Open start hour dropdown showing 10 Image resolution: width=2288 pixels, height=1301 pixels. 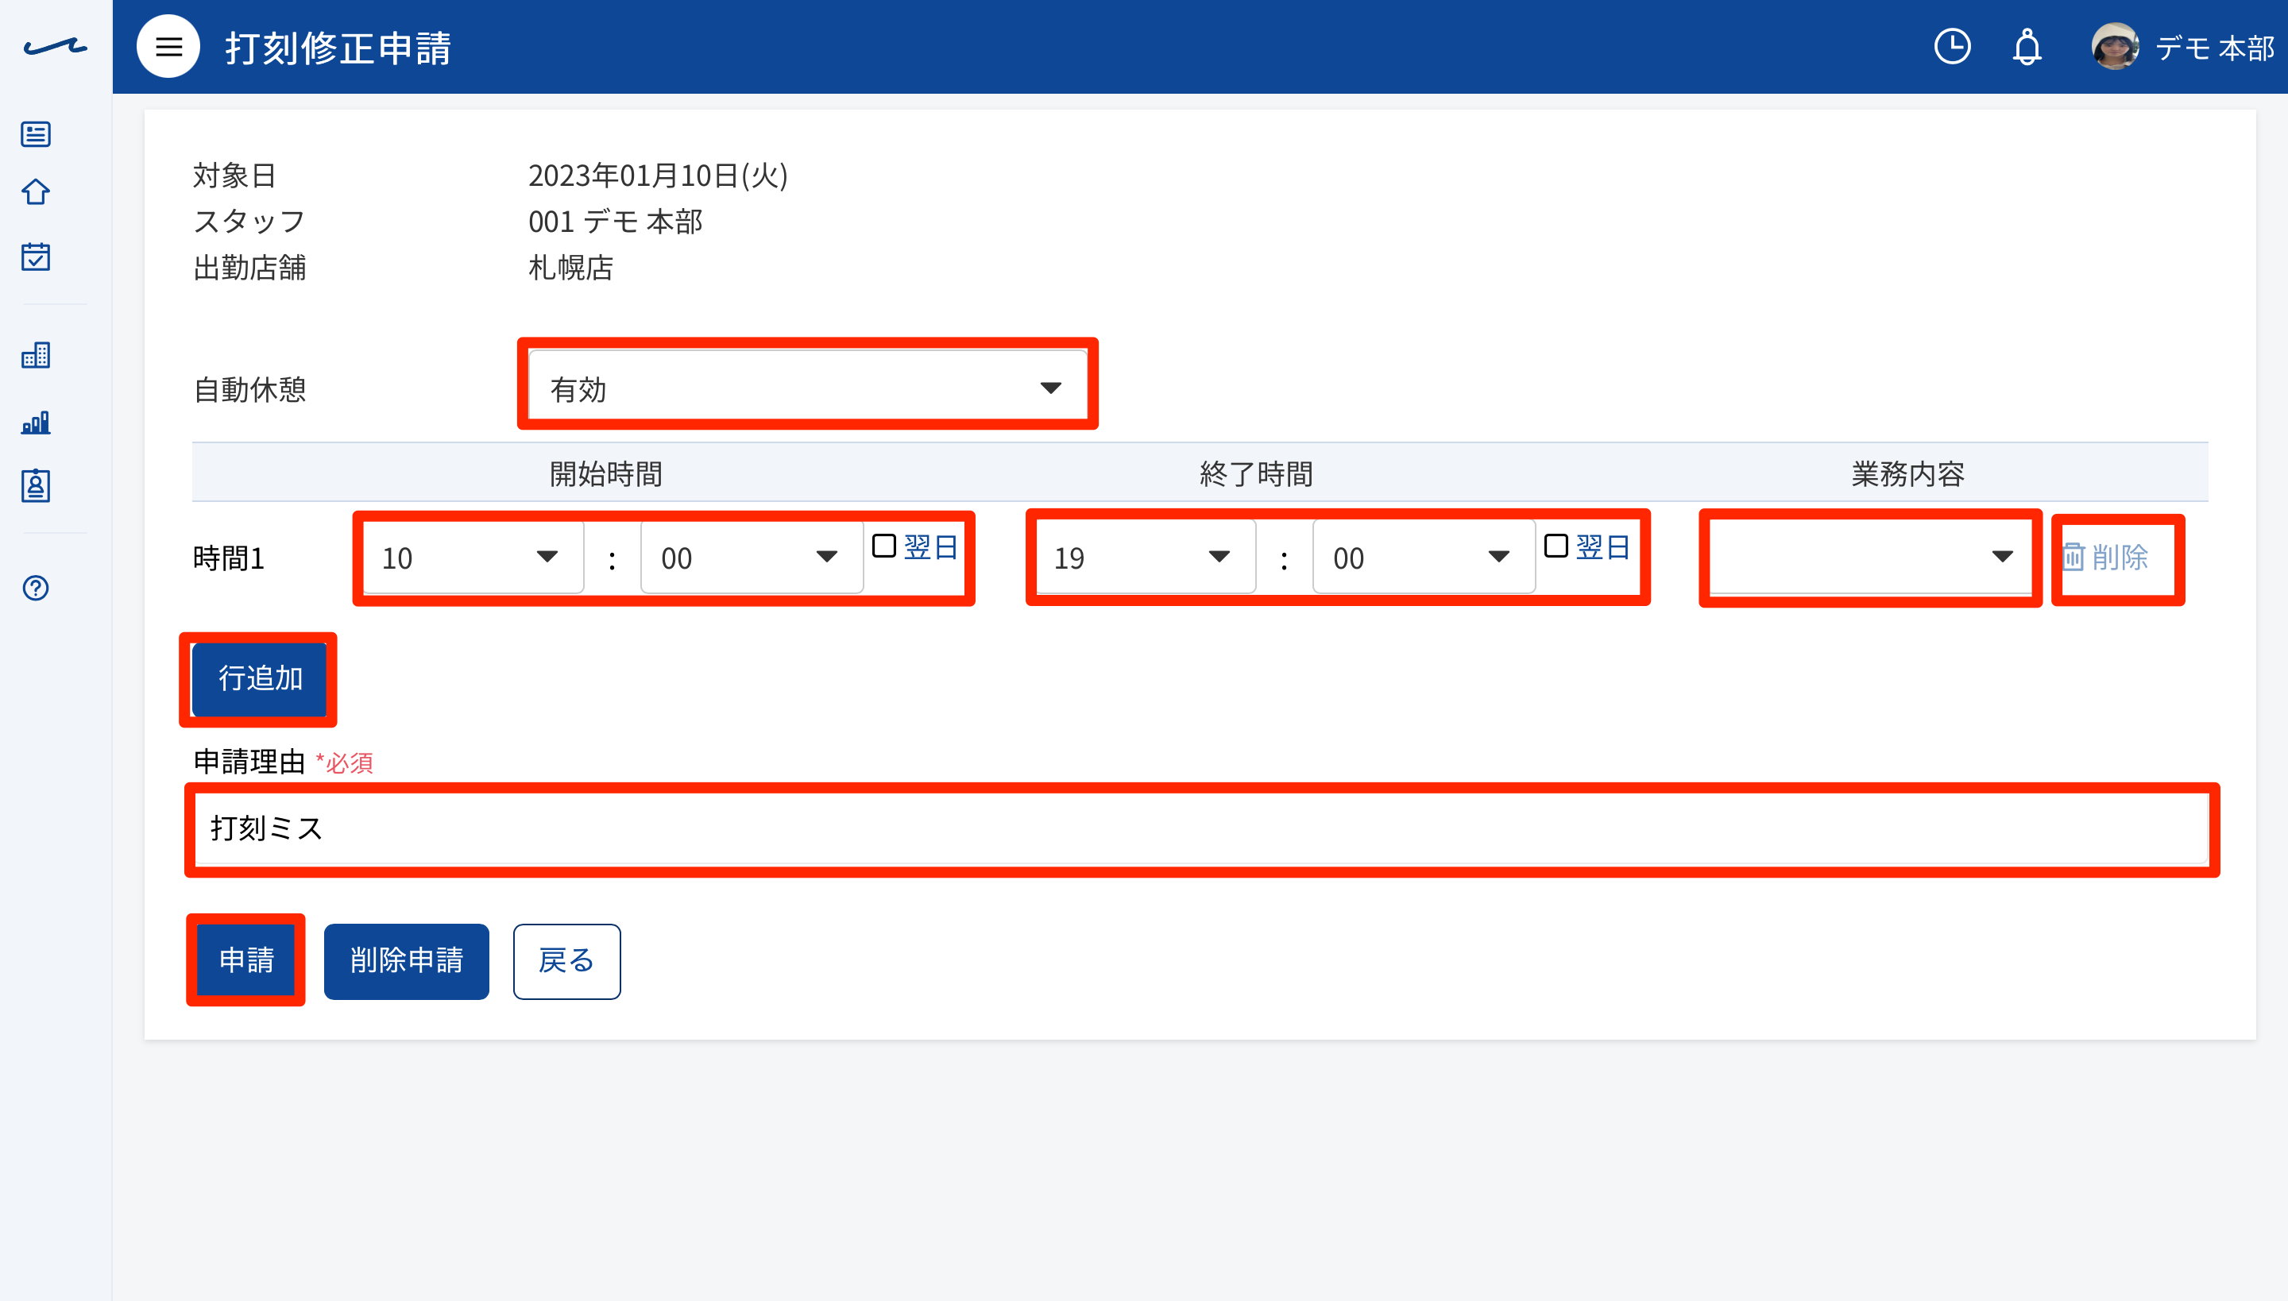pyautogui.click(x=473, y=558)
